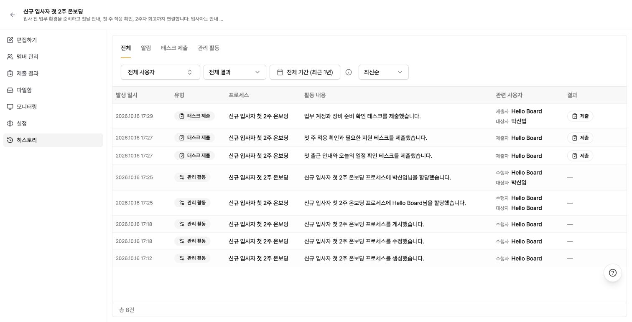Open the 전체 결과 filter dropdown

[235, 72]
